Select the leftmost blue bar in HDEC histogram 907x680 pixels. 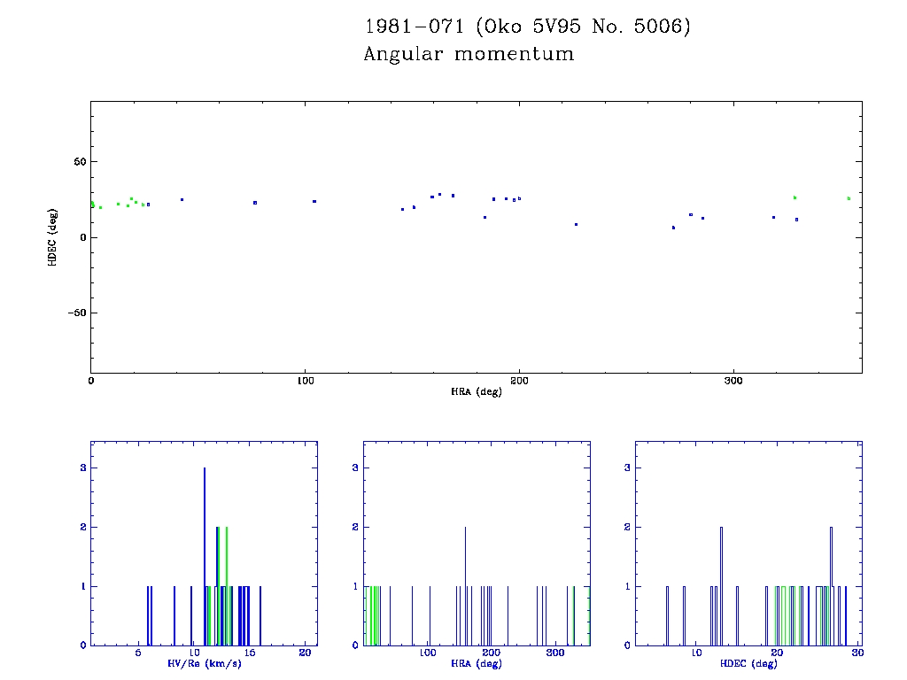pos(667,615)
